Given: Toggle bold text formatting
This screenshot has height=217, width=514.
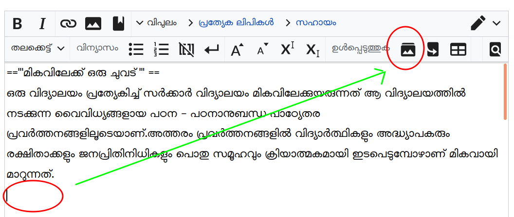Looking at the screenshot, I should [17, 23].
